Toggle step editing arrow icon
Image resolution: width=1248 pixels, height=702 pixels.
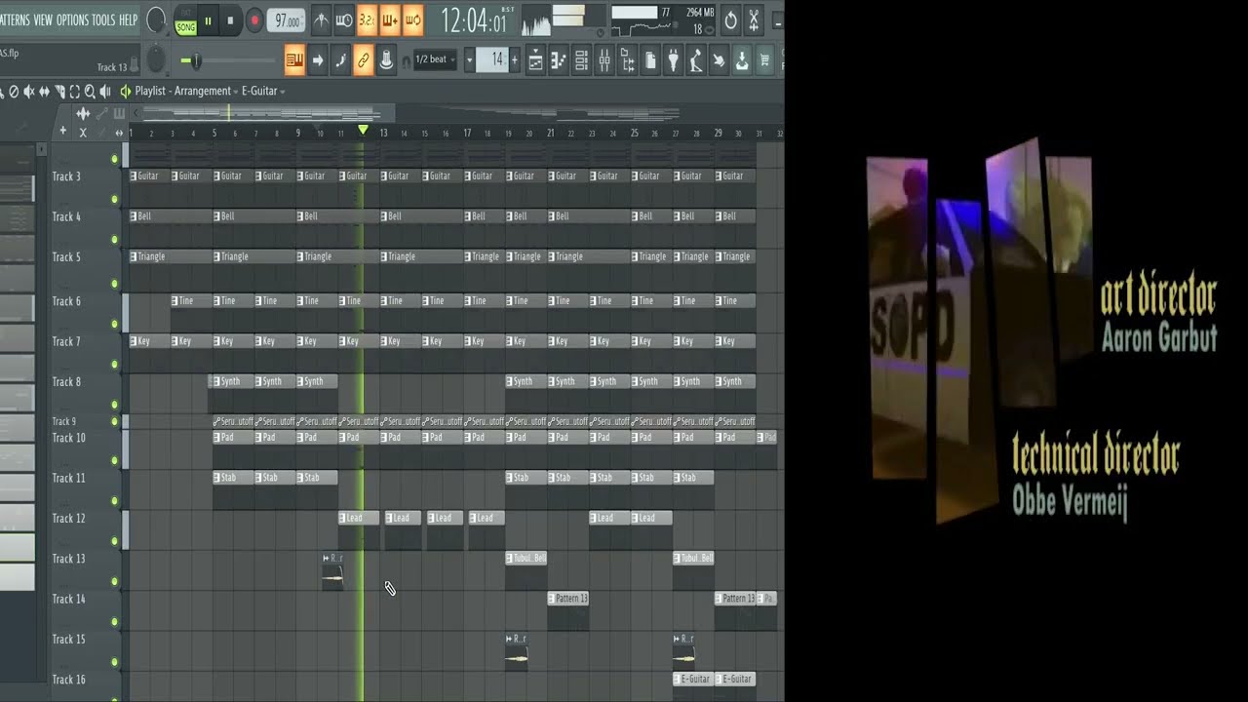pyautogui.click(x=317, y=60)
